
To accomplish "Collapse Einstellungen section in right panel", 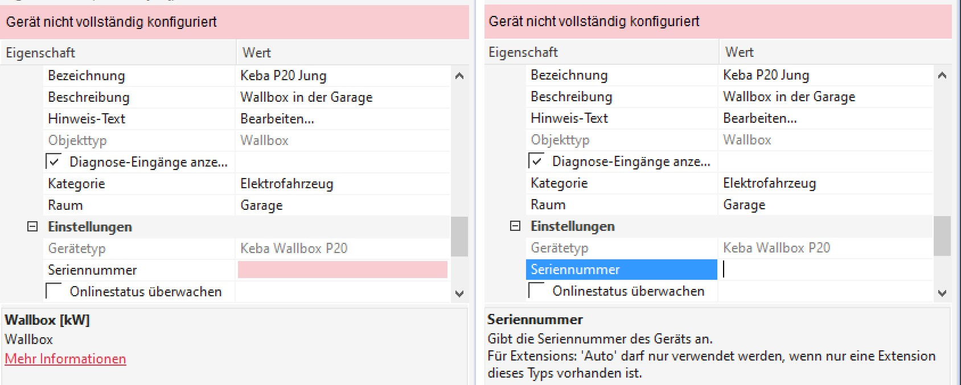I will (515, 226).
